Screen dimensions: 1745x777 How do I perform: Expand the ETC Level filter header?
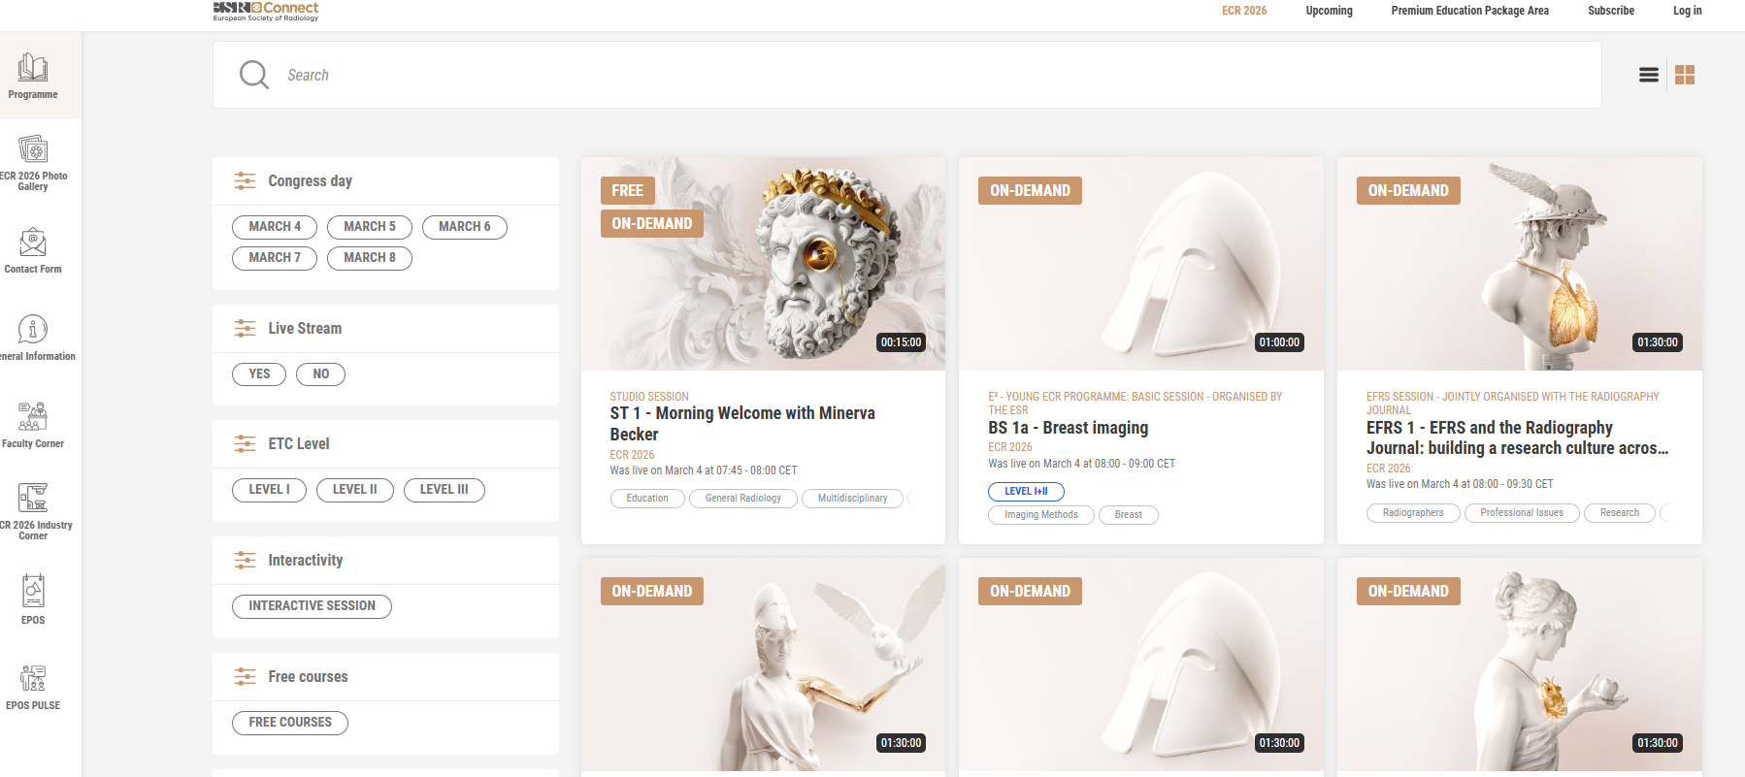(x=298, y=444)
